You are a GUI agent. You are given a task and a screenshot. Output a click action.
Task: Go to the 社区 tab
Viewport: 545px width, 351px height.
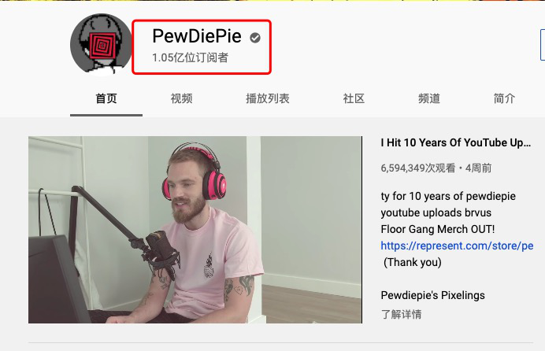click(x=354, y=98)
